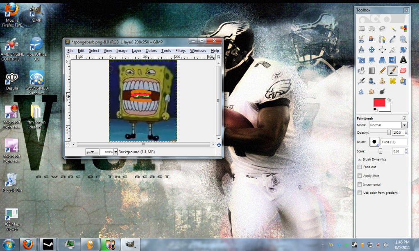Viewport: 419px width, 251px height.
Task: Toggle Quick Mask at canvas corner
Action: 68,145
